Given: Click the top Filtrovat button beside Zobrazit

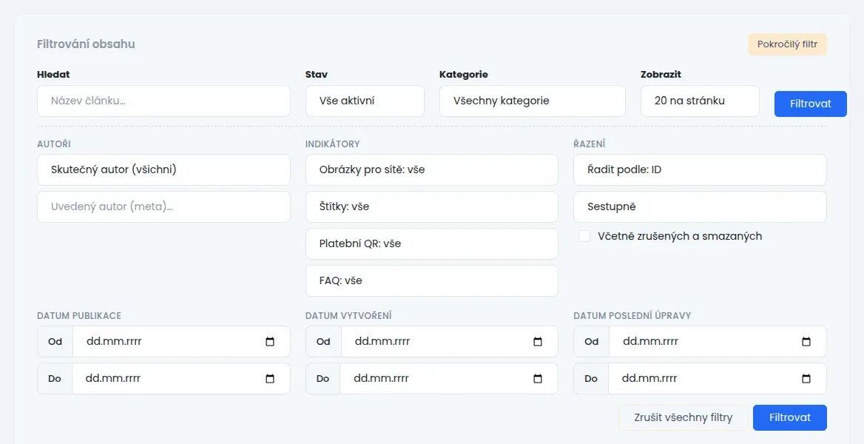Looking at the screenshot, I should coord(811,104).
